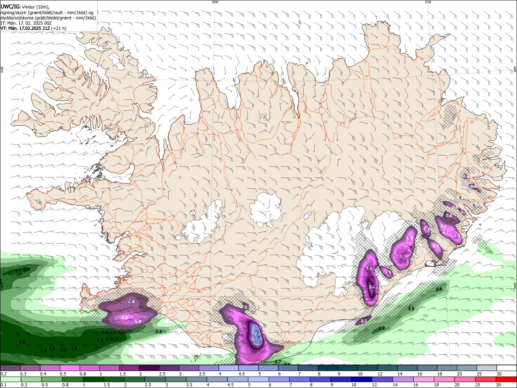517x388 pixels.
Task: Select upper-scale swatch between 0.3 and 0.4
Action: [30, 368]
